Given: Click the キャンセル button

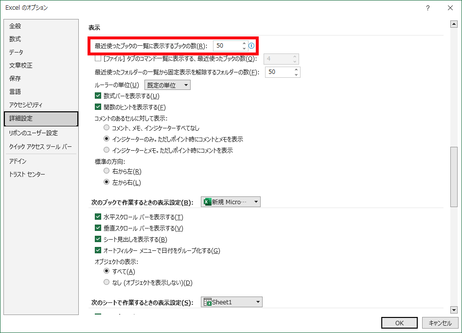Looking at the screenshot, I should (x=440, y=323).
